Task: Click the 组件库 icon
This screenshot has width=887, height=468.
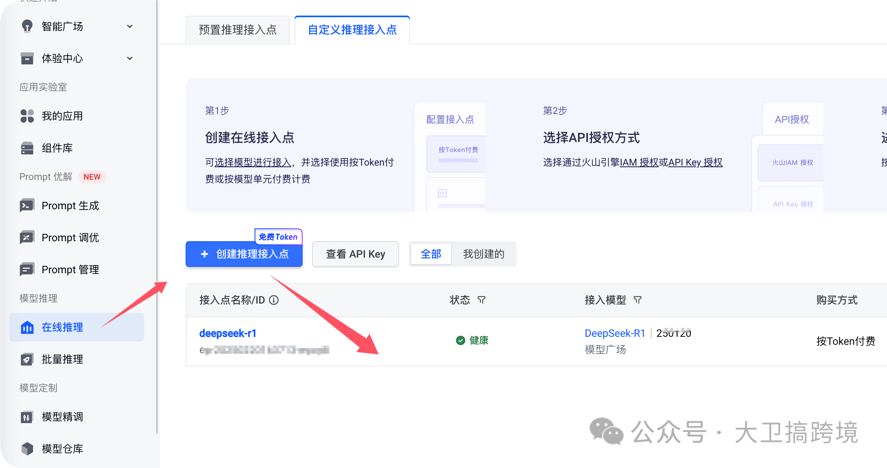Action: [x=27, y=148]
